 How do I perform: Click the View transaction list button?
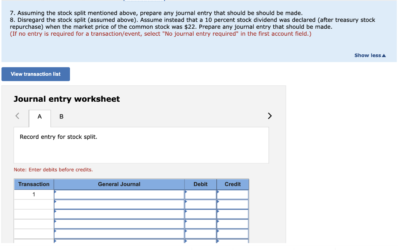click(x=35, y=74)
